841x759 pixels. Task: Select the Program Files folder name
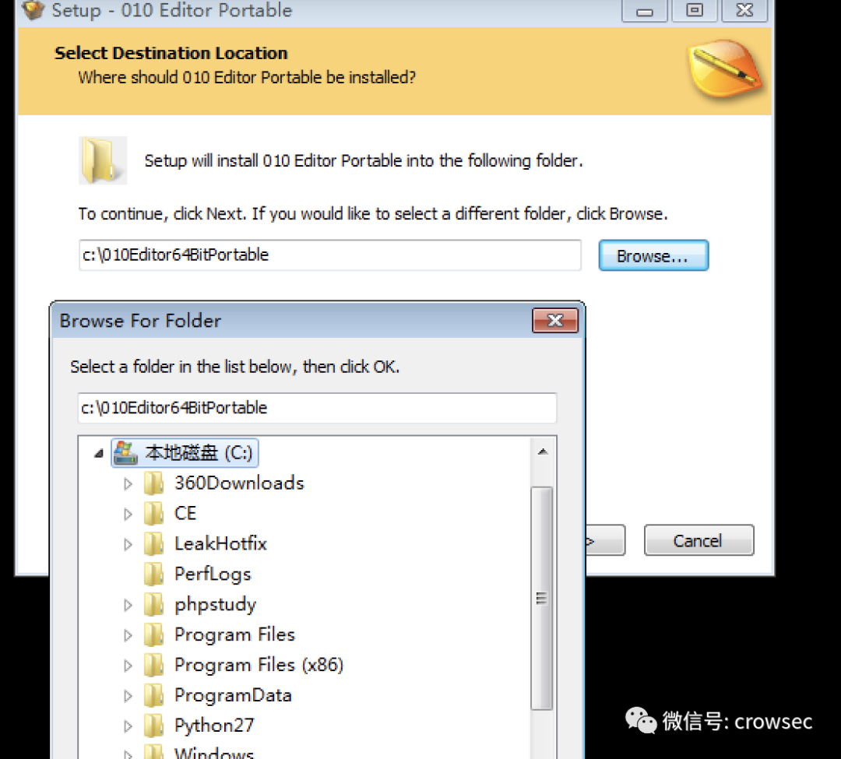[234, 634]
